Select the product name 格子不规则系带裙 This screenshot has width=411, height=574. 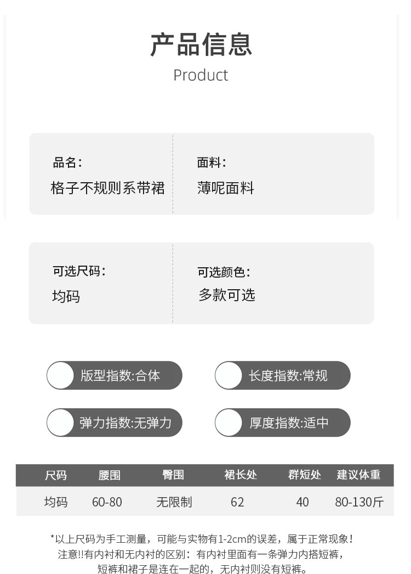pos(108,188)
